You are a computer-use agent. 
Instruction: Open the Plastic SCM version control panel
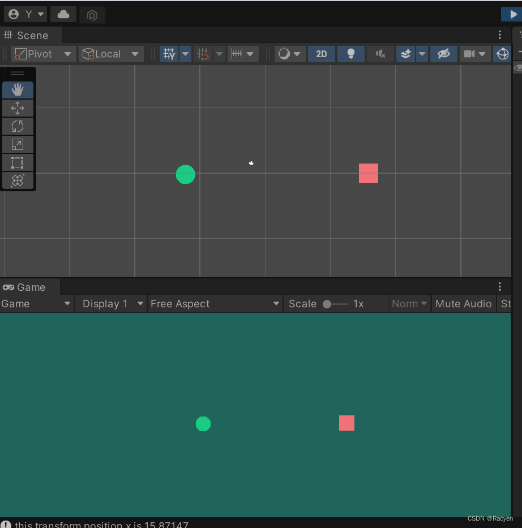click(x=92, y=14)
